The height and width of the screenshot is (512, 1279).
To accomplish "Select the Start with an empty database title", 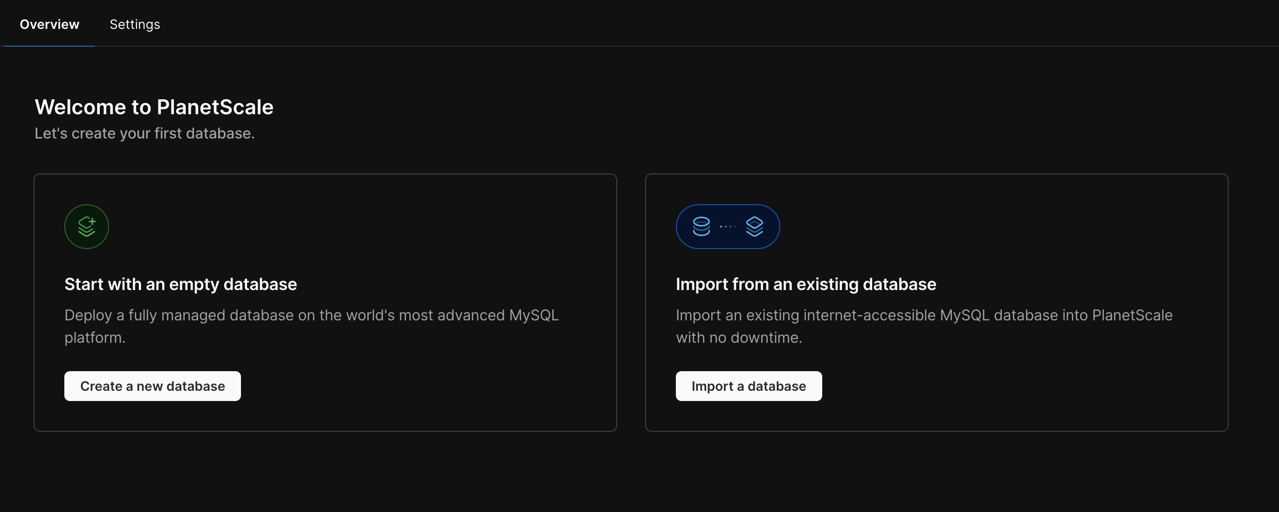I will [x=181, y=284].
